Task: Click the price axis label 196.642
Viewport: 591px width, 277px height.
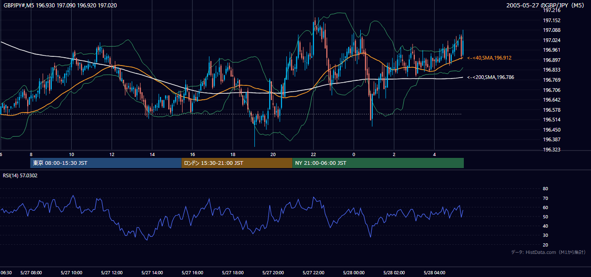Action: coord(551,100)
